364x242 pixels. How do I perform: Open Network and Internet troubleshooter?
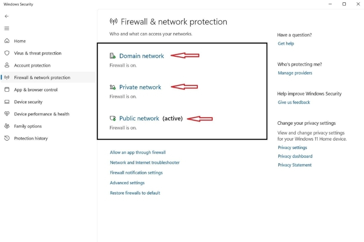pos(145,162)
